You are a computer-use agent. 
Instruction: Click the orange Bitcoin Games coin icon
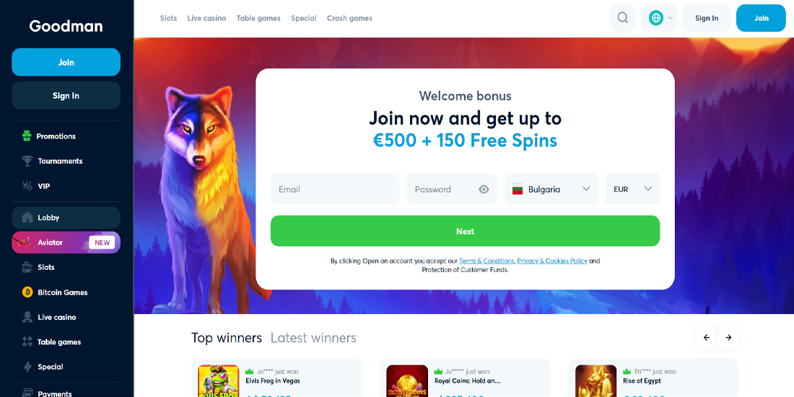click(x=27, y=292)
